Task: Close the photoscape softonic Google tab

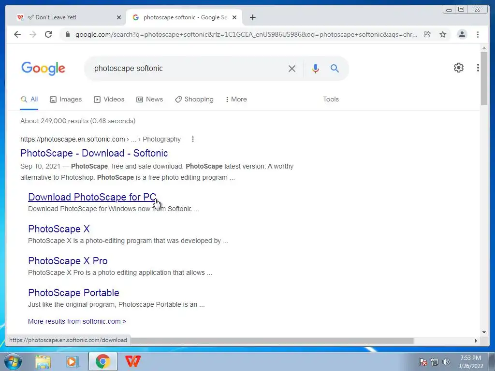Action: pos(234,17)
